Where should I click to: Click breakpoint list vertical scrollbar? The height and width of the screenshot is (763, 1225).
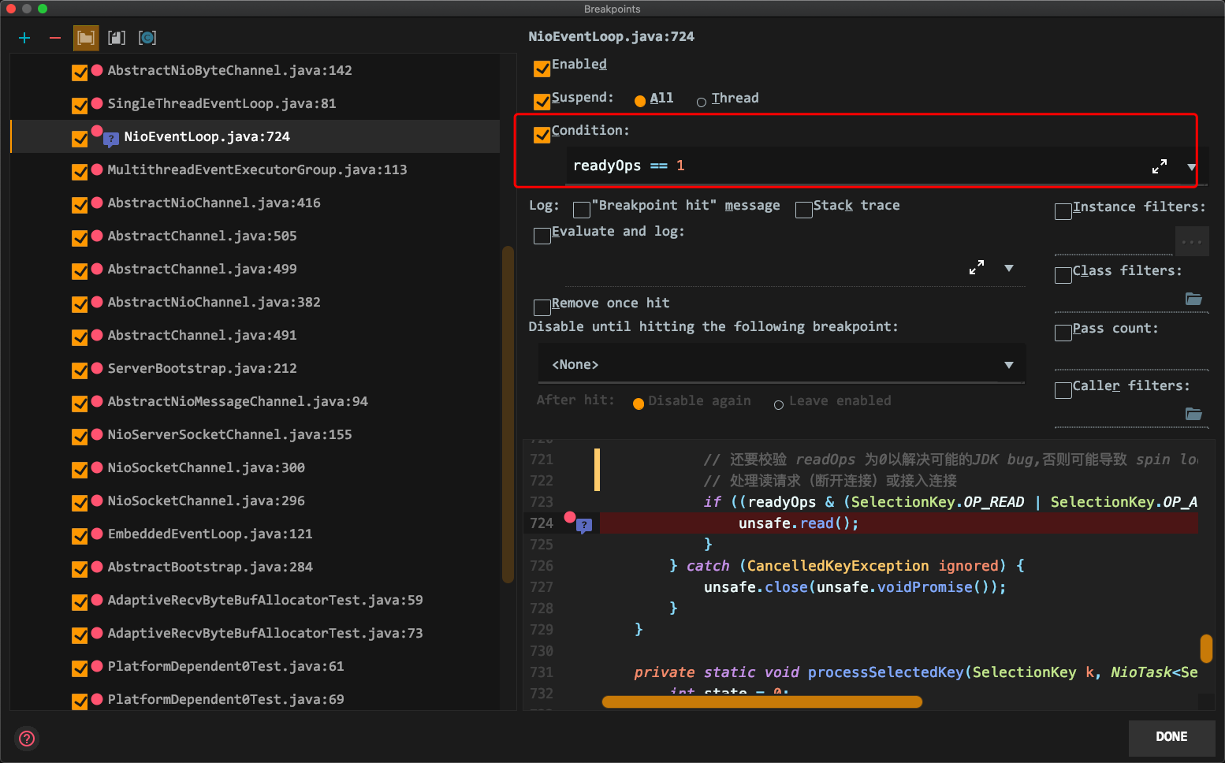[508, 415]
